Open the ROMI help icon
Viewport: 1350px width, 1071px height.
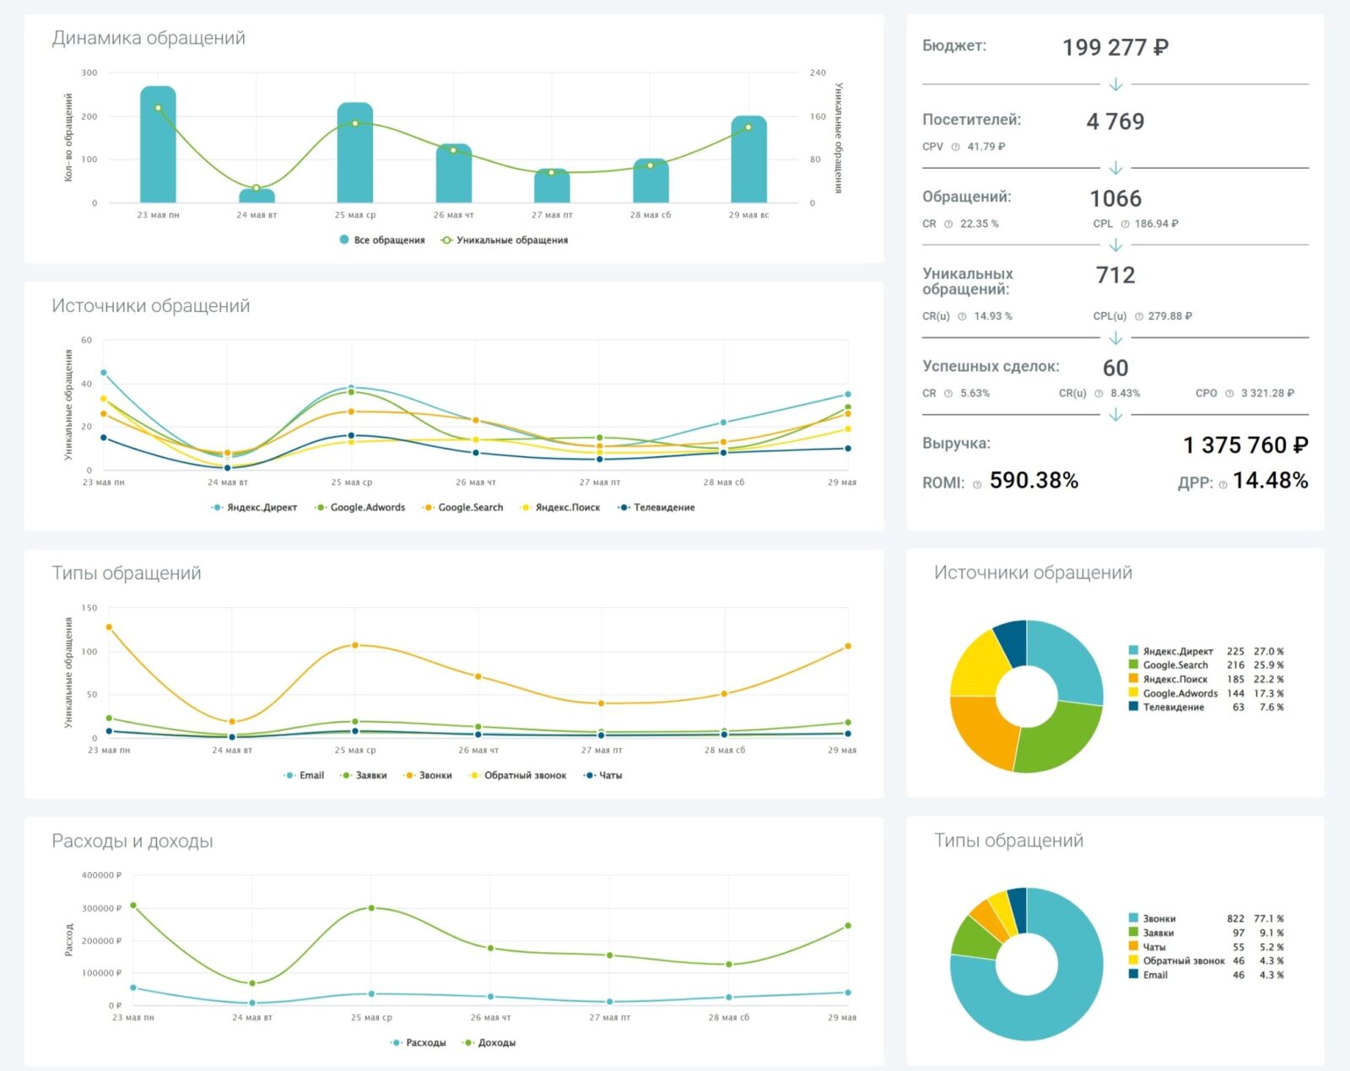pyautogui.click(x=976, y=482)
